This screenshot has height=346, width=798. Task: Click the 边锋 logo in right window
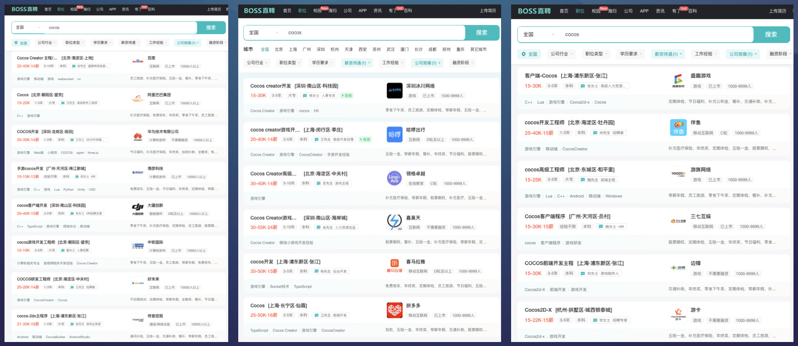[x=678, y=268]
